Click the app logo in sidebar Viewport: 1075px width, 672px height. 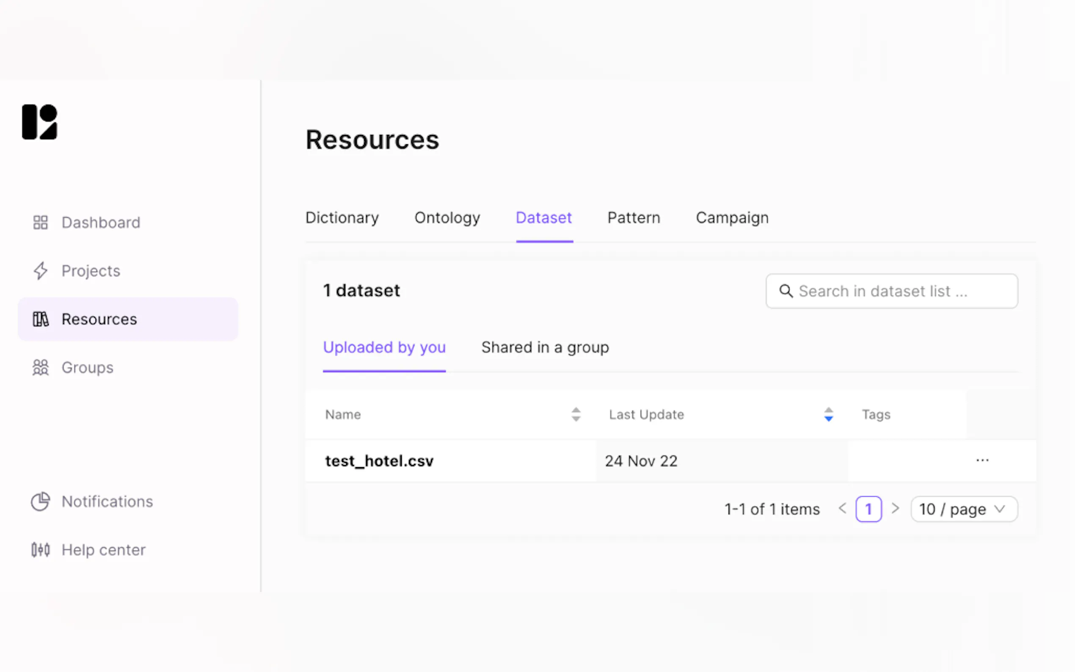[x=39, y=122]
